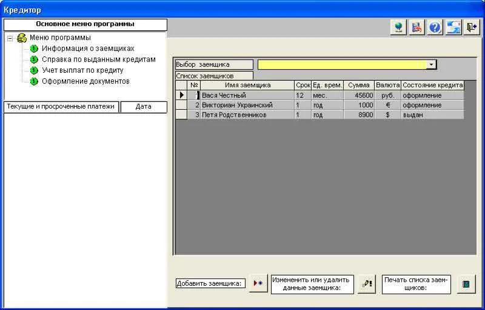Click 'Текущие и просроченные платежи' header
Viewport: 485px width, 310px height.
click(61, 107)
